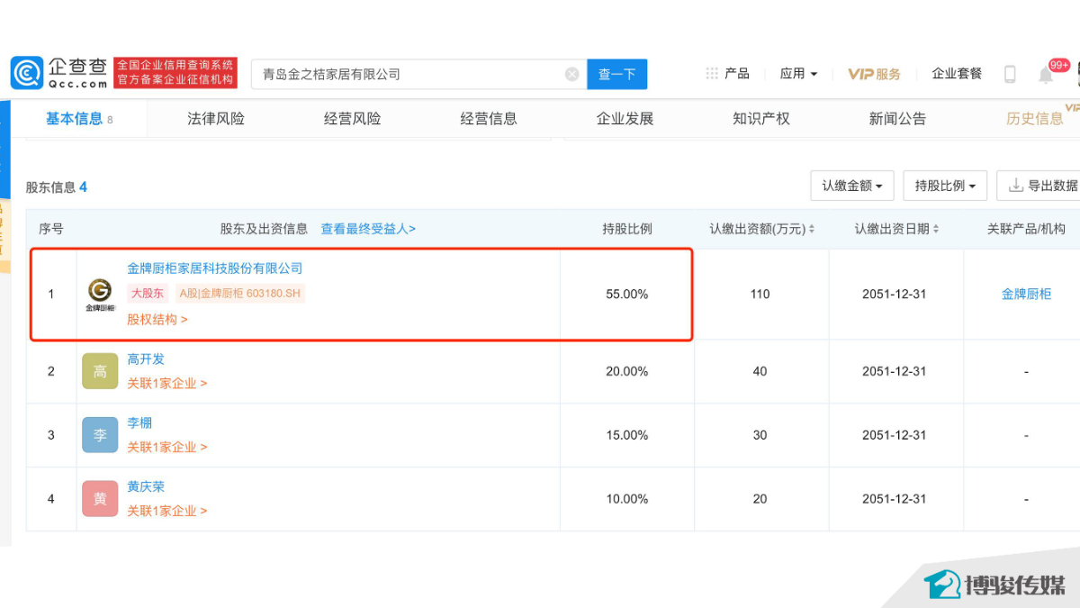The height and width of the screenshot is (608, 1080).
Task: Expand the 应用 dropdown menu
Action: 798,74
